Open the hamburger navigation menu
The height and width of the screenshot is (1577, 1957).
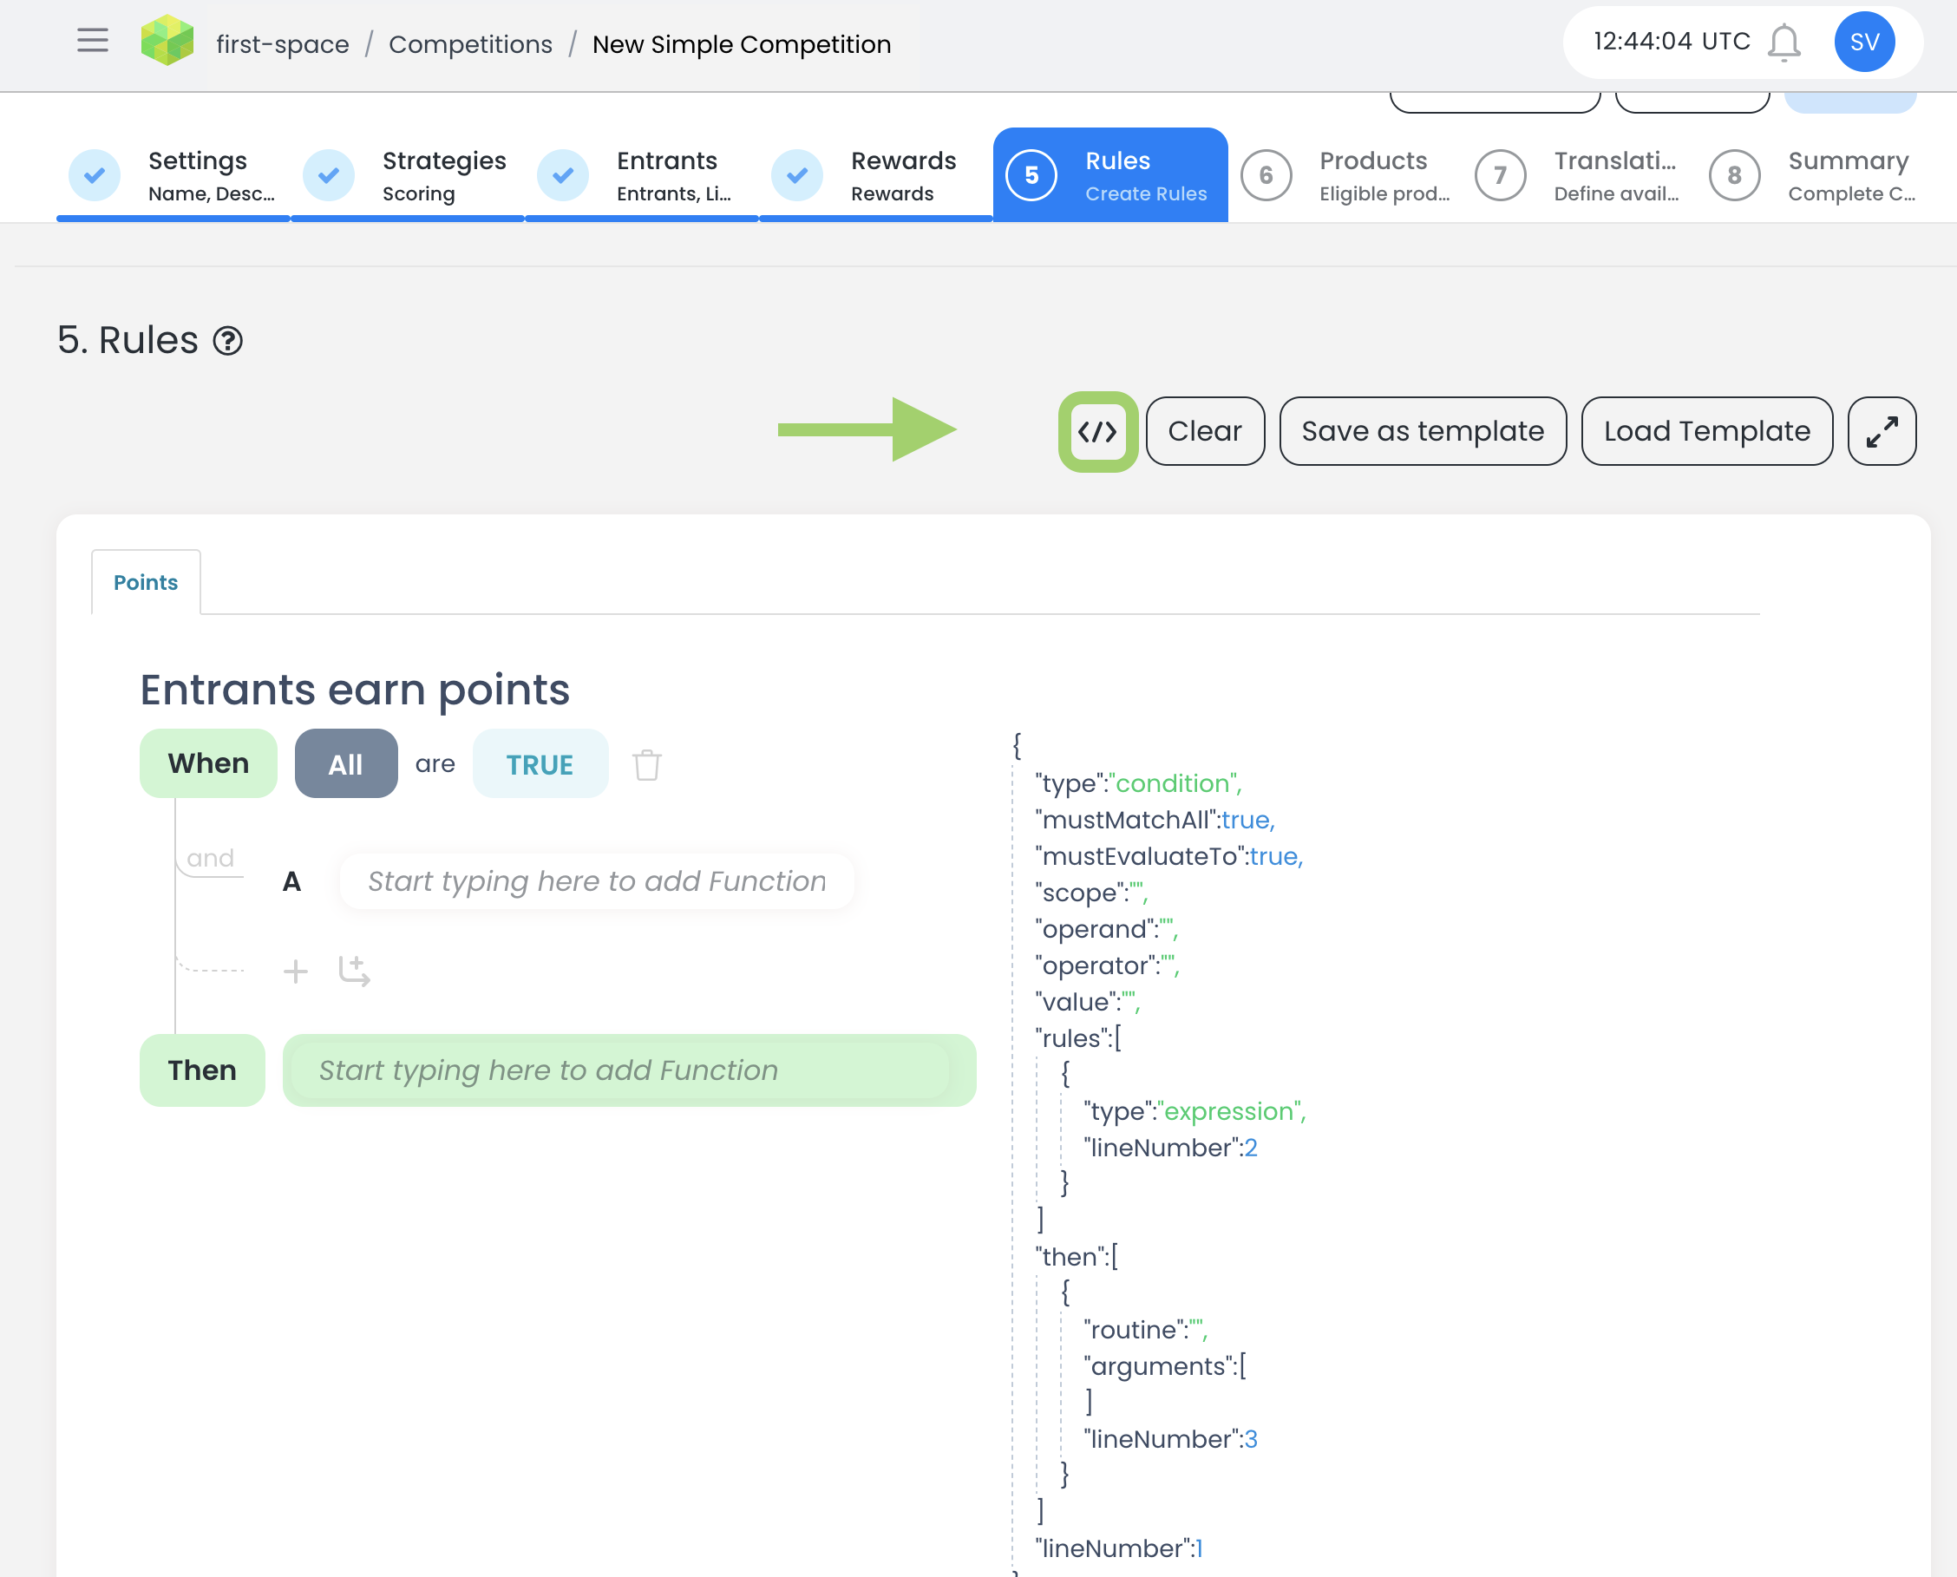pos(93,41)
